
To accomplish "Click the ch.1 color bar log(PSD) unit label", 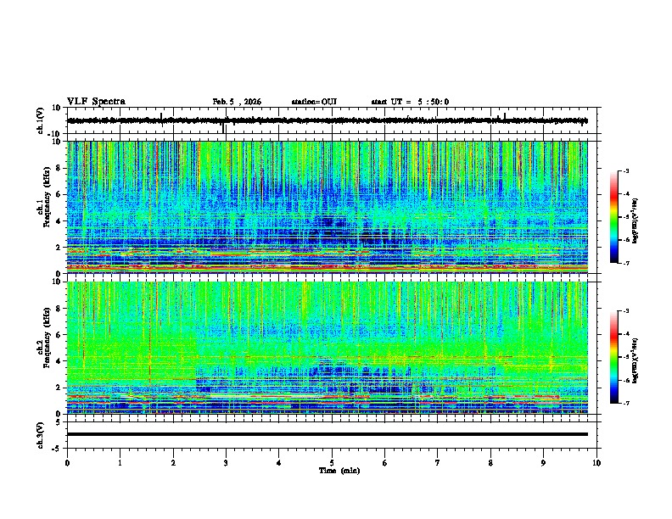I will [636, 220].
